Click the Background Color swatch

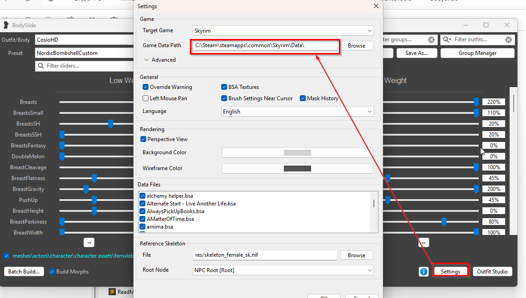[297, 153]
